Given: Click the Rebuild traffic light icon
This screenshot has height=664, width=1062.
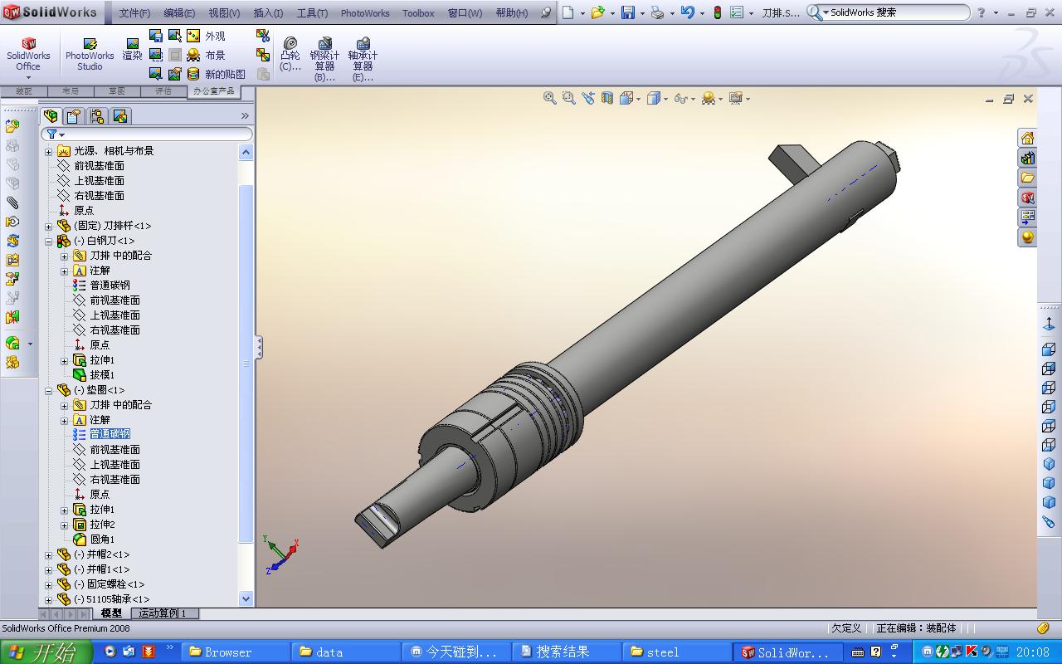Looking at the screenshot, I should [x=718, y=12].
